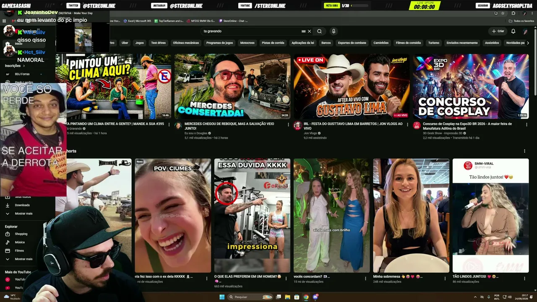This screenshot has width=537, height=302.
Task: Select the Aplicações da lei chip
Action: click(x=302, y=43)
